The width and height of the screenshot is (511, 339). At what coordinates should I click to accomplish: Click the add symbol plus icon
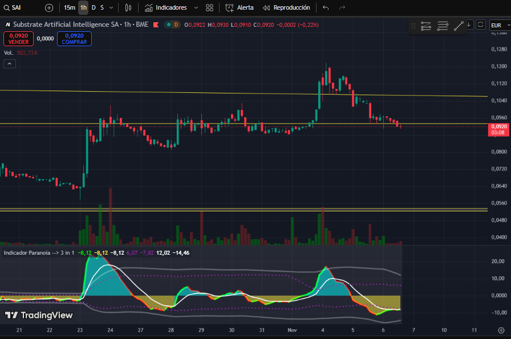[49, 8]
